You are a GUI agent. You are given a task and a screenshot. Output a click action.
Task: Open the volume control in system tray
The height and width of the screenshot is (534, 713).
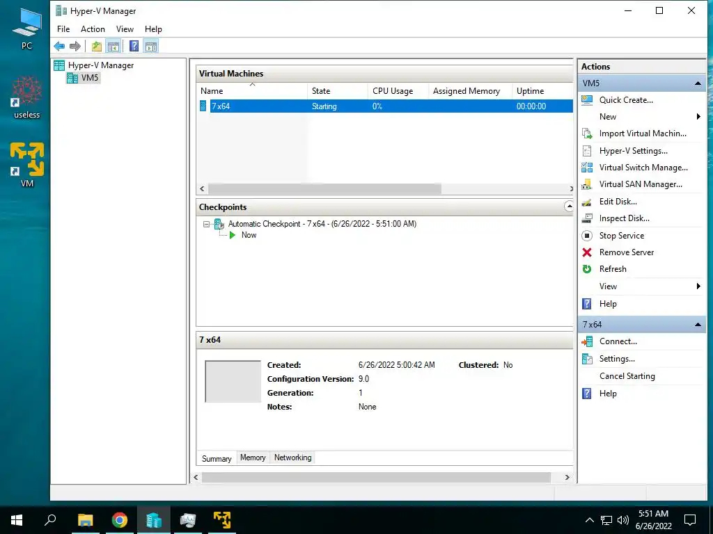(x=623, y=520)
